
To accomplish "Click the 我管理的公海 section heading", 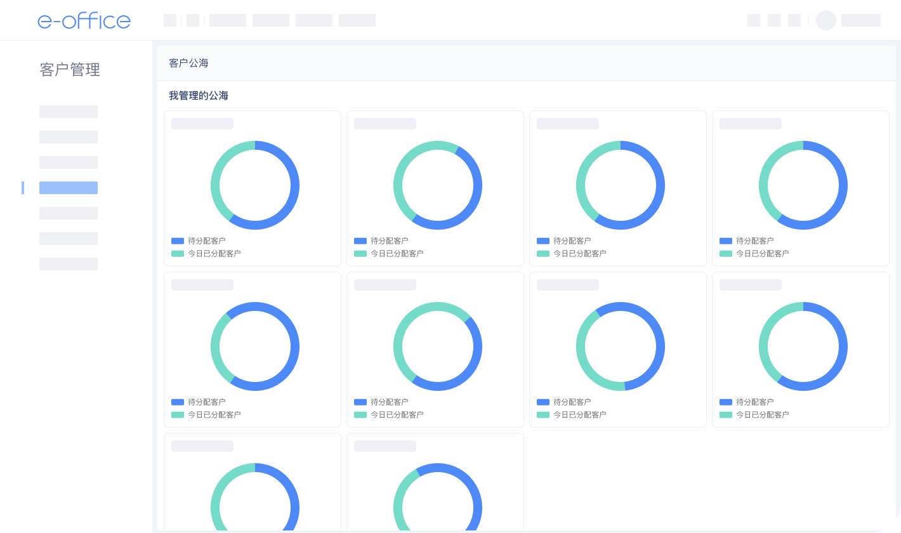I will pyautogui.click(x=199, y=96).
